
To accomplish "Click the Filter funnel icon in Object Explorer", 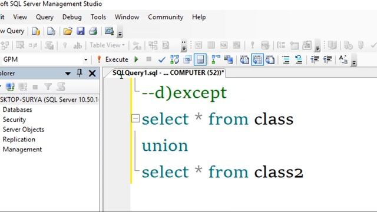I will point(48,87).
